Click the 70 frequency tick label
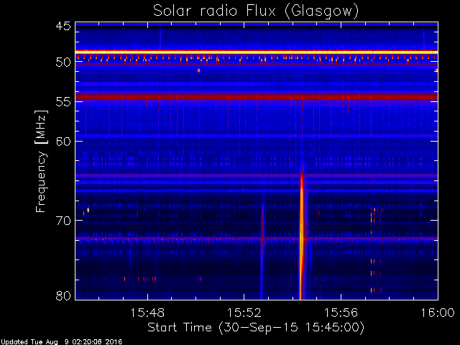Viewport: 460px width, 345px height. (63, 221)
